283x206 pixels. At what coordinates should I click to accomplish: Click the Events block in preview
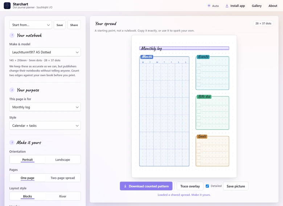pos(212,73)
